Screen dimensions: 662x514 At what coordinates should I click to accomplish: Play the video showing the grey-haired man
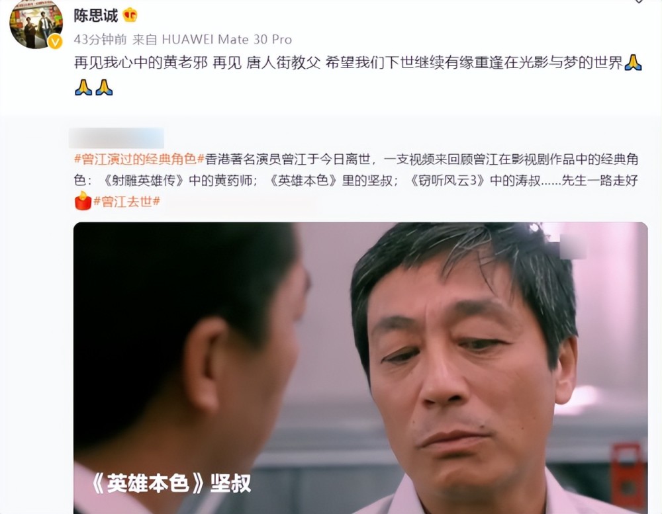[x=361, y=368]
